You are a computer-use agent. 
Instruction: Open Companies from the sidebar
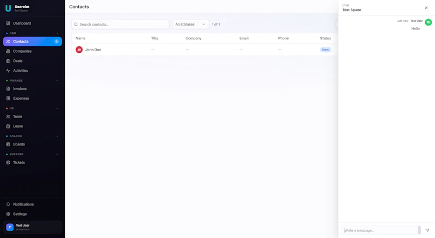(32, 51)
